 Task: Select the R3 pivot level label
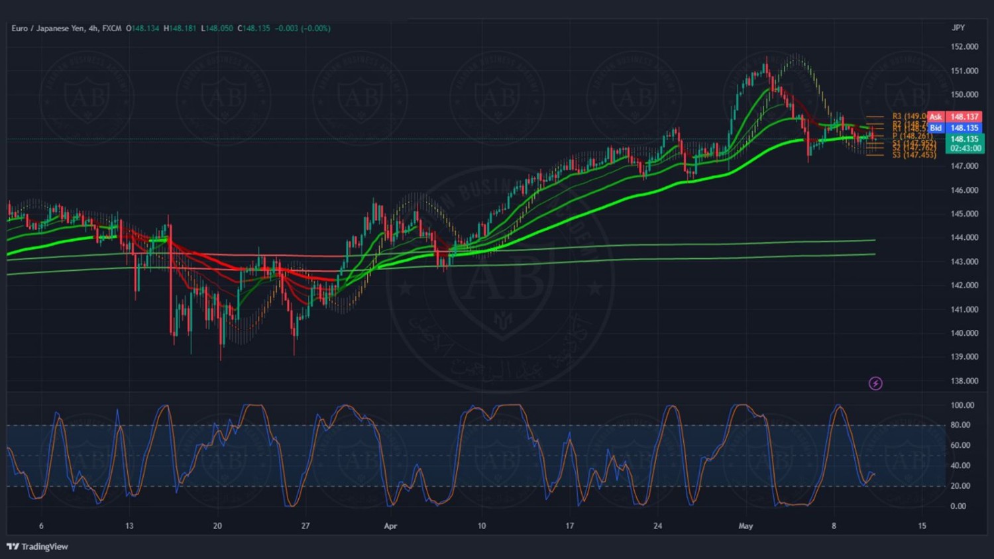point(909,117)
